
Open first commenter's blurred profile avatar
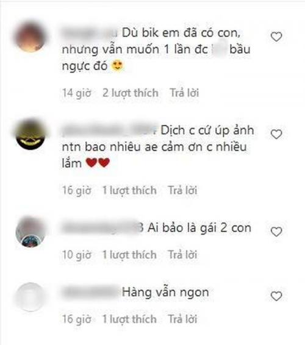tap(30, 37)
